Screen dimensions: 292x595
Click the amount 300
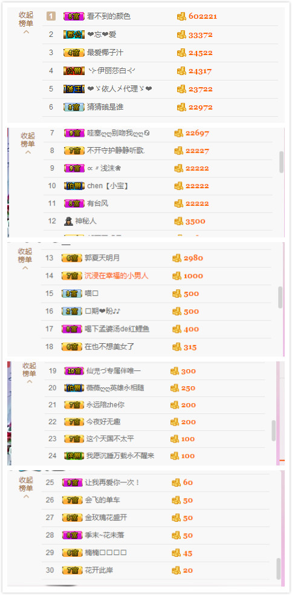(189, 370)
